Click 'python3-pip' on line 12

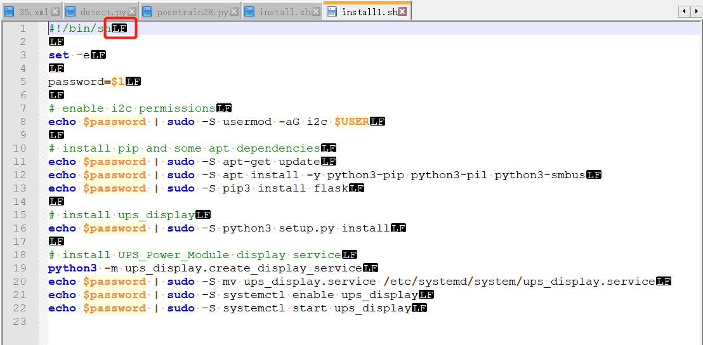[x=366, y=175]
